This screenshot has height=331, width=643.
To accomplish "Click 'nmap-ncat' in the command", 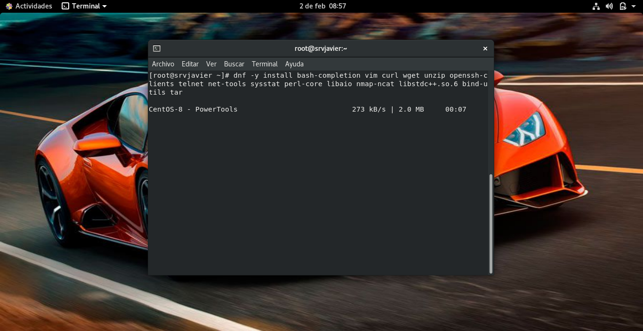I will click(x=375, y=84).
